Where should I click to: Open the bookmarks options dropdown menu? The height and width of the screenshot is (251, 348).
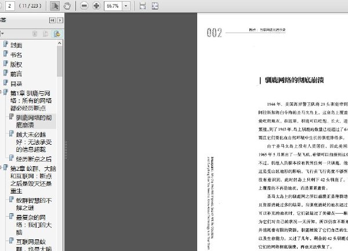pyautogui.click(x=2, y=34)
